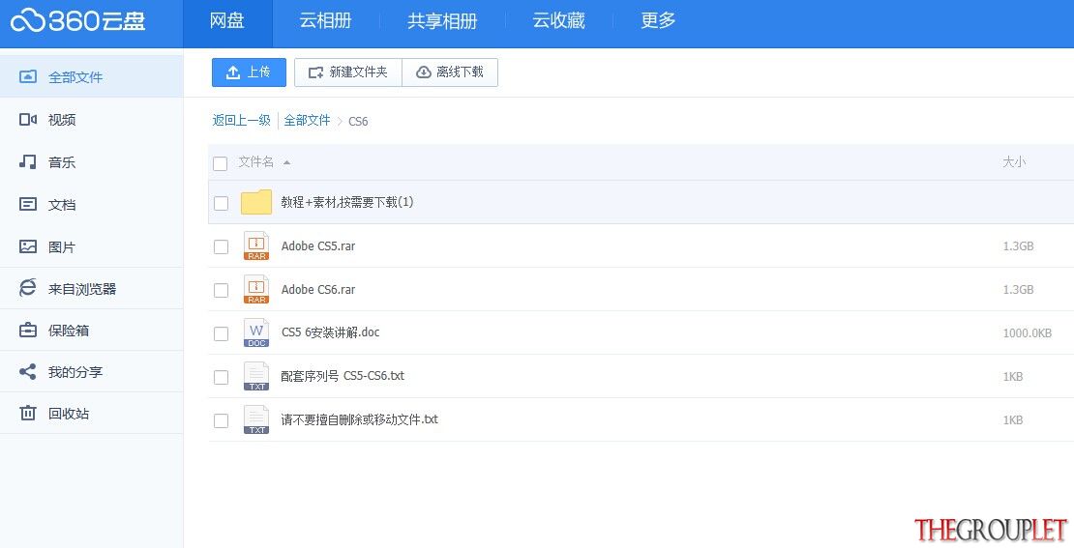Select 我的分享 label in the sidebar
Viewport: 1074px width, 548px height.
coord(75,372)
